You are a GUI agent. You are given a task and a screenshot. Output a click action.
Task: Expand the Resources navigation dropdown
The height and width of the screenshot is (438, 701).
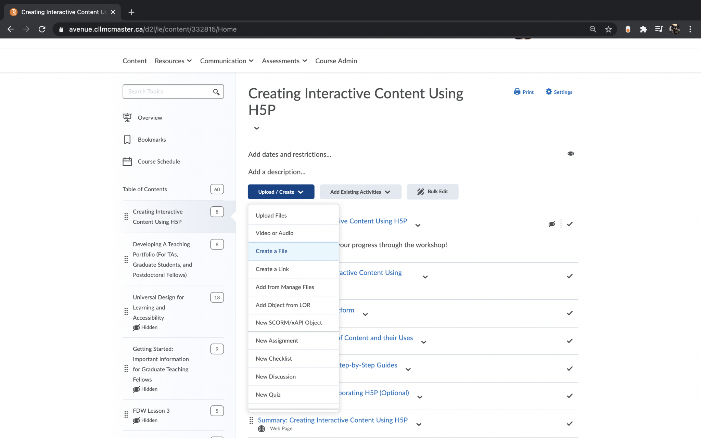(x=173, y=61)
